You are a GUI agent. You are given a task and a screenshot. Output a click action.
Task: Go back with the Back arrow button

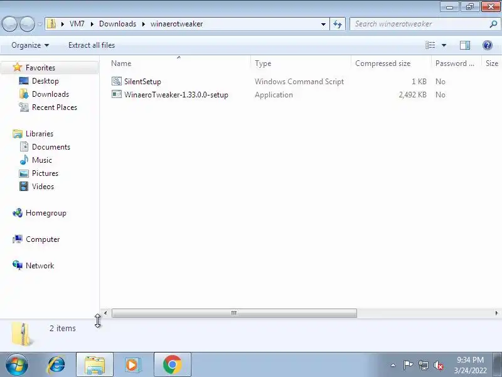click(10, 24)
